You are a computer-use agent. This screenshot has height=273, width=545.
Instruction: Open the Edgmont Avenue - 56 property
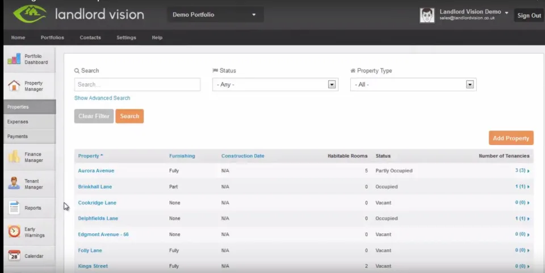tap(103, 234)
